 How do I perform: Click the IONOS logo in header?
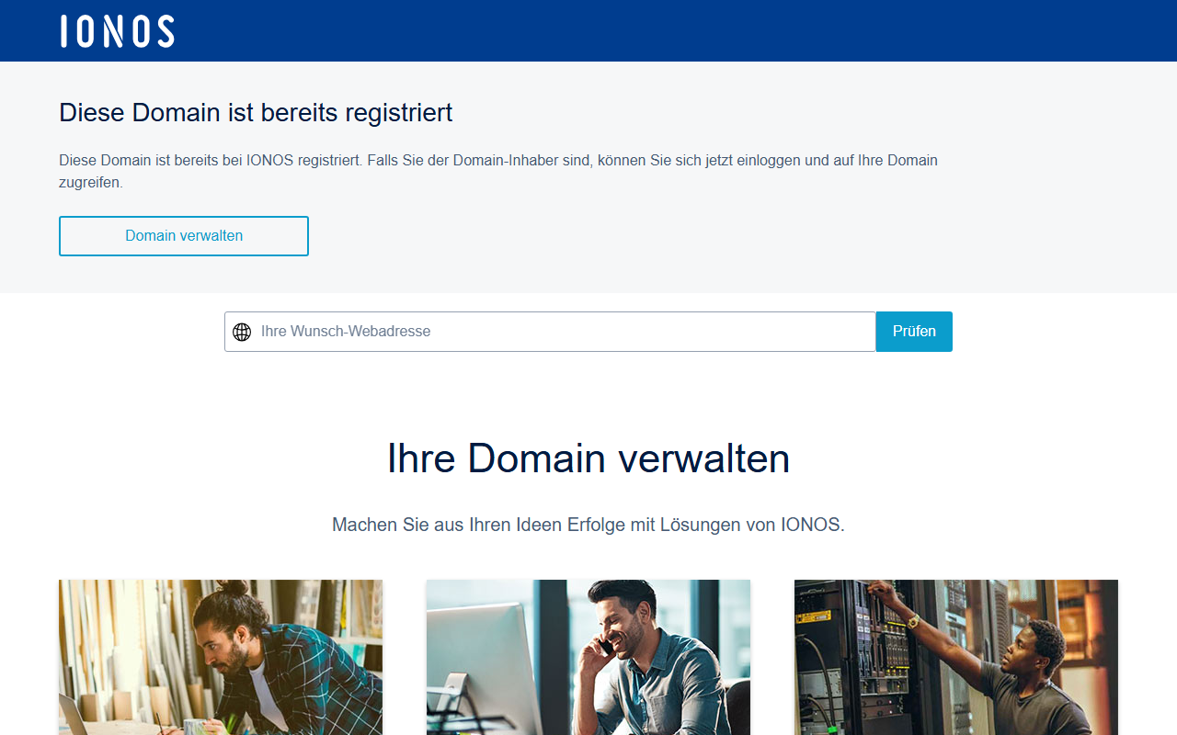[118, 31]
